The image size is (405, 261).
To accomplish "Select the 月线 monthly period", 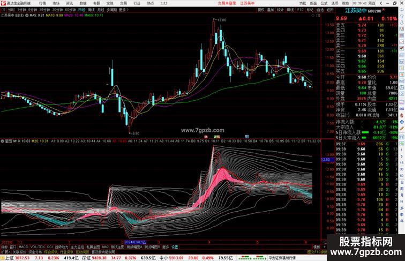I will coord(101,10).
